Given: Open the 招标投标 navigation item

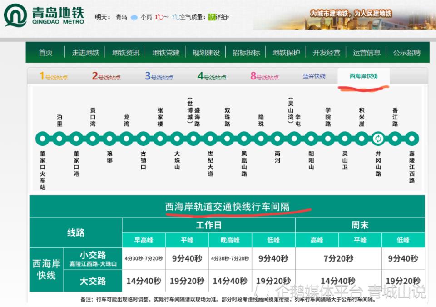Looking at the screenshot, I should pos(246,53).
